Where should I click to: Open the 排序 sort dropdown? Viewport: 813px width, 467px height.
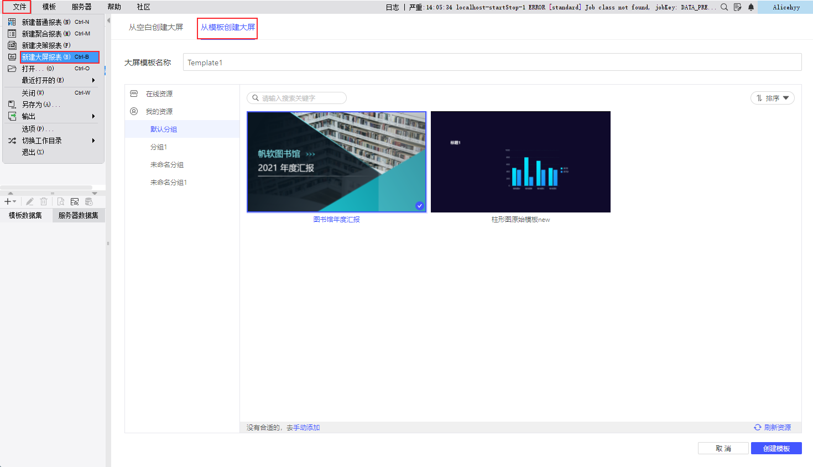point(772,98)
